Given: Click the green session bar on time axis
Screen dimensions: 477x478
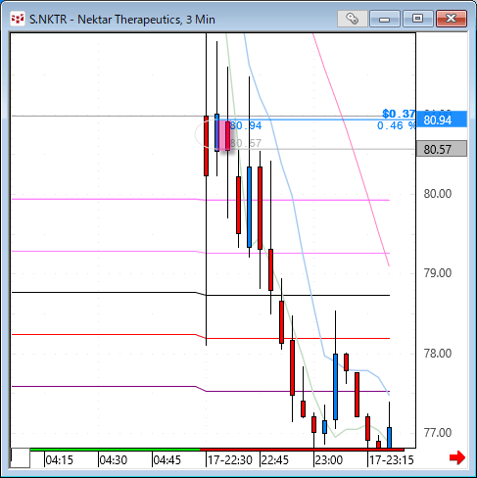Looking at the screenshot, I should click(x=115, y=450).
